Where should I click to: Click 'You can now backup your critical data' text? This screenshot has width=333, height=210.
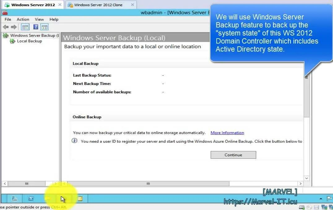click(x=139, y=133)
